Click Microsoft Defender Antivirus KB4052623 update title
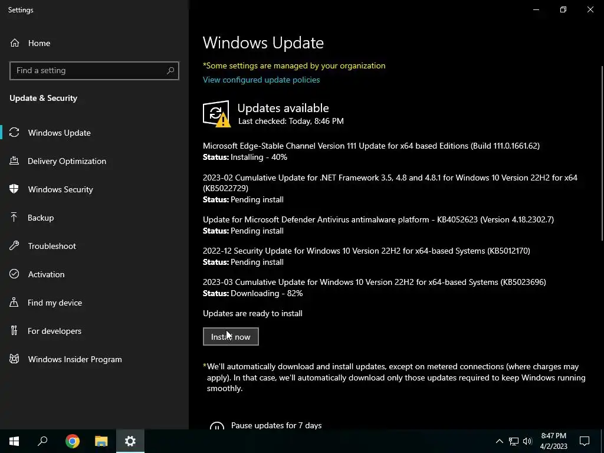The image size is (604, 453). [378, 219]
